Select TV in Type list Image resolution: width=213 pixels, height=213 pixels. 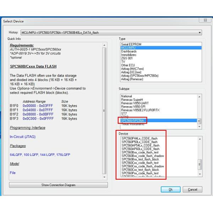coord(161,62)
